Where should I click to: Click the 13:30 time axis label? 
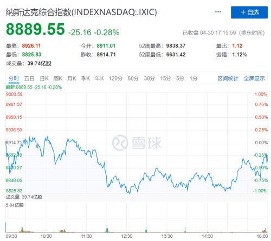167,236
